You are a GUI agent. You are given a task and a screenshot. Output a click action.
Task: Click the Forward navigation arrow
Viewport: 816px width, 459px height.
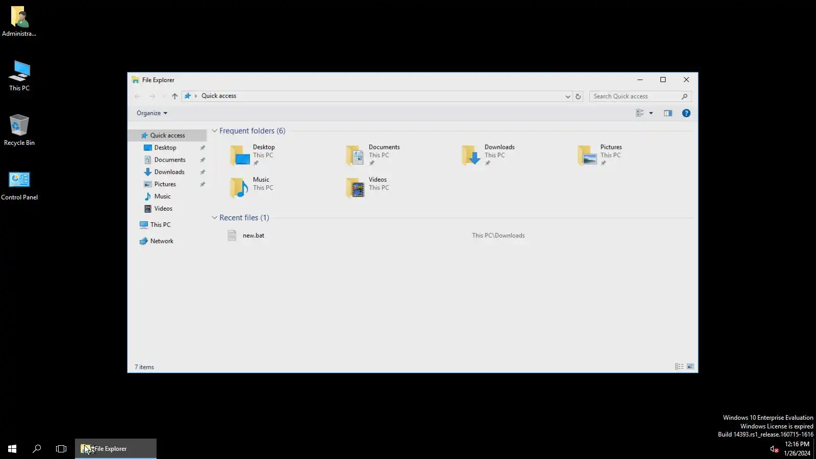click(x=152, y=96)
